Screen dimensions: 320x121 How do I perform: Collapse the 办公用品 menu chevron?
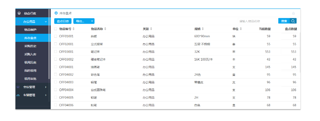tap(46, 22)
